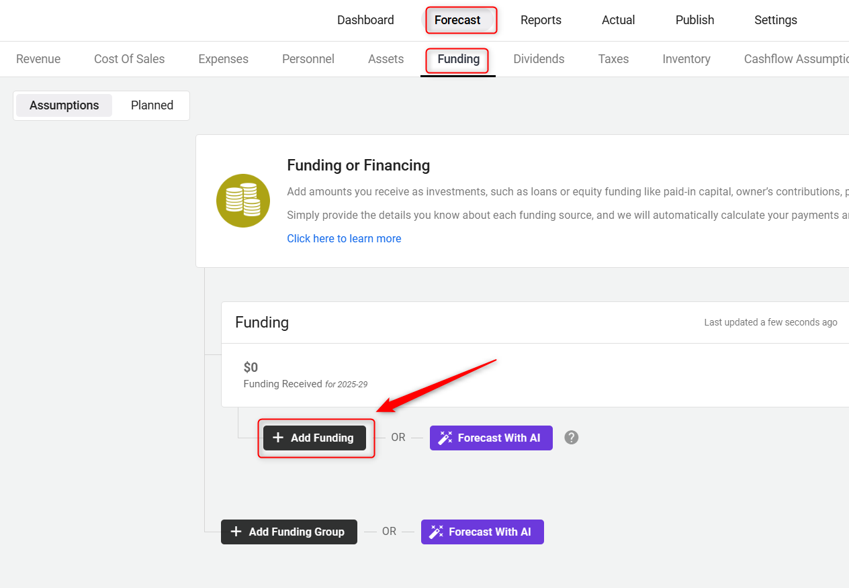Switch to the Planned view

point(152,105)
